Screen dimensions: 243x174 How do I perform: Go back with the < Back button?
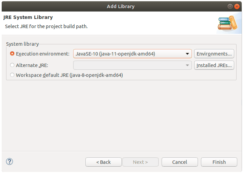103,162
